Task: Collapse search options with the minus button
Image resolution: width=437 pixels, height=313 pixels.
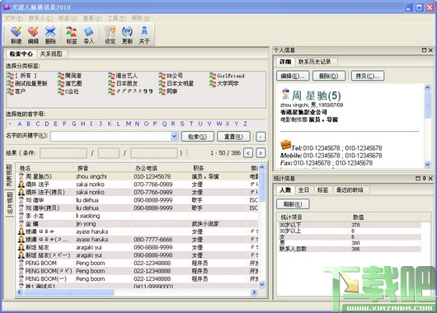Action: (261, 137)
